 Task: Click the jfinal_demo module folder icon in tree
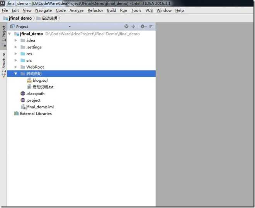(x=17, y=34)
